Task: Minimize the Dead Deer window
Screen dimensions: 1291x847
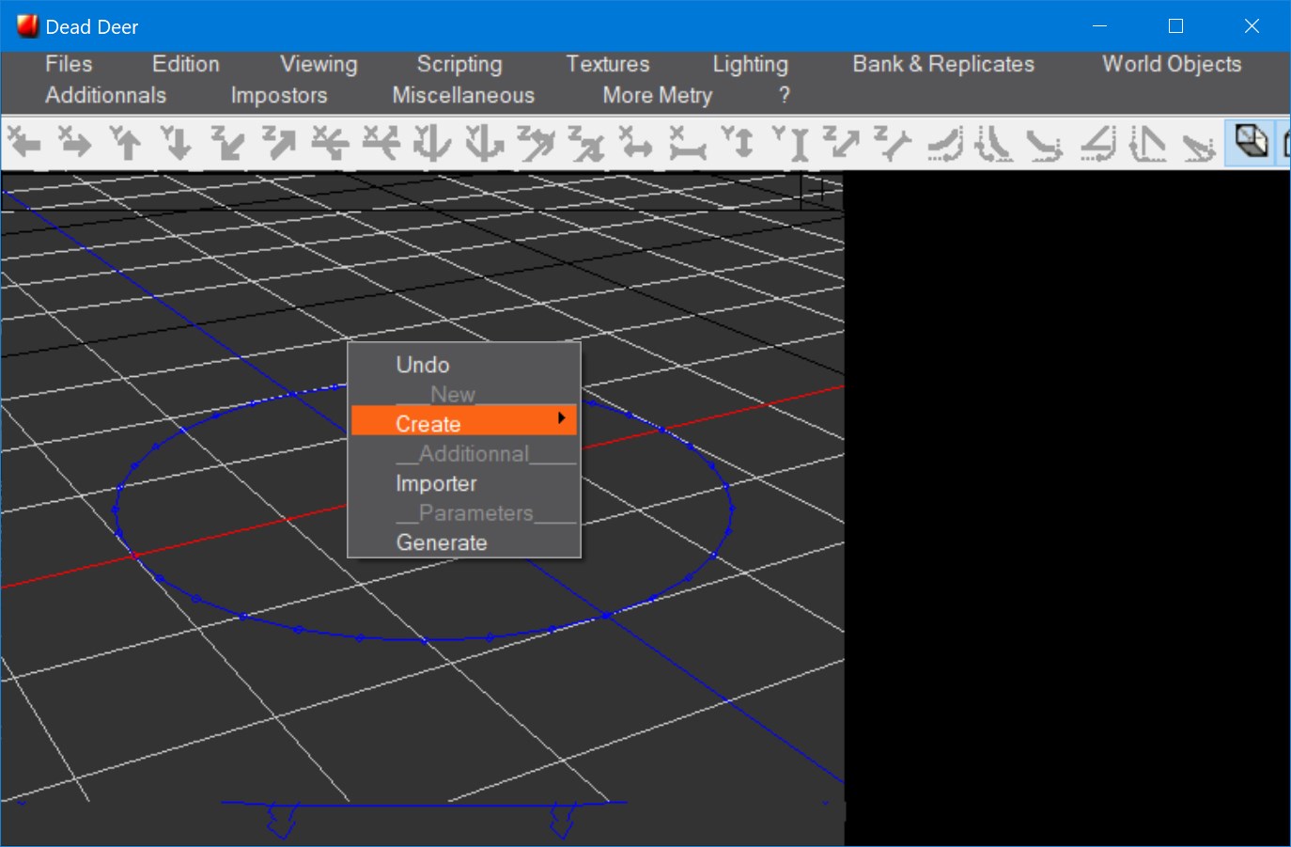Action: (1099, 26)
